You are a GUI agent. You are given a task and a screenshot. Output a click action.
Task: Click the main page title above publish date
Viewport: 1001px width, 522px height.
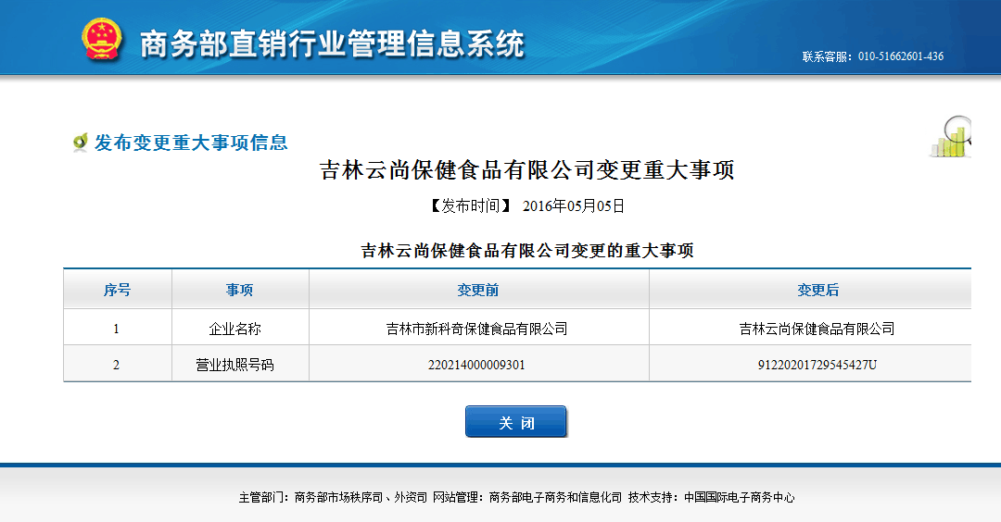point(526,170)
